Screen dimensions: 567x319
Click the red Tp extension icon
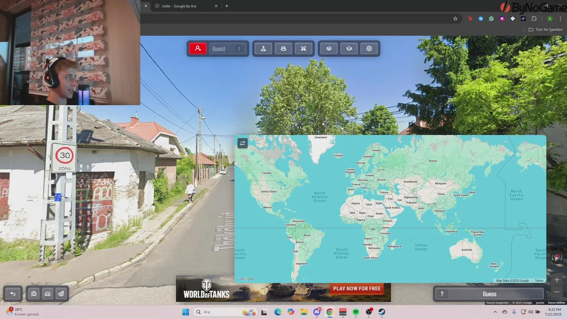pyautogui.click(x=470, y=19)
